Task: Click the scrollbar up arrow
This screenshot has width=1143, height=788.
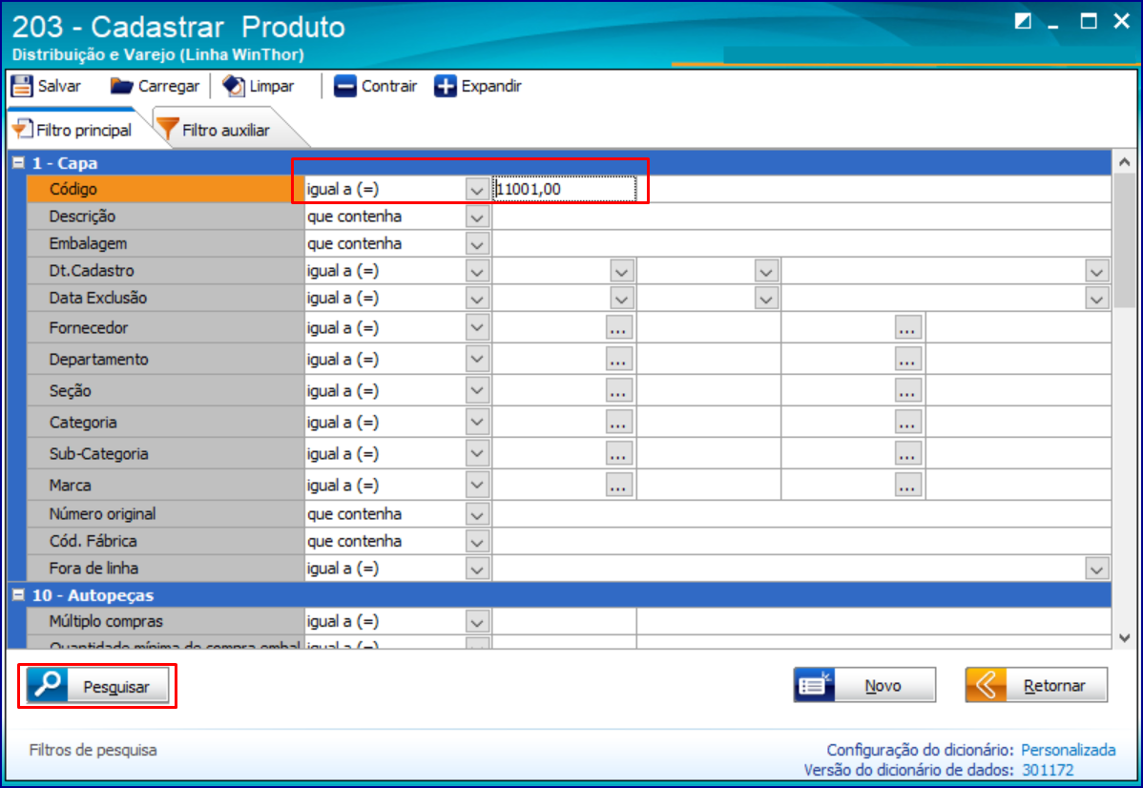Action: pos(1124,162)
